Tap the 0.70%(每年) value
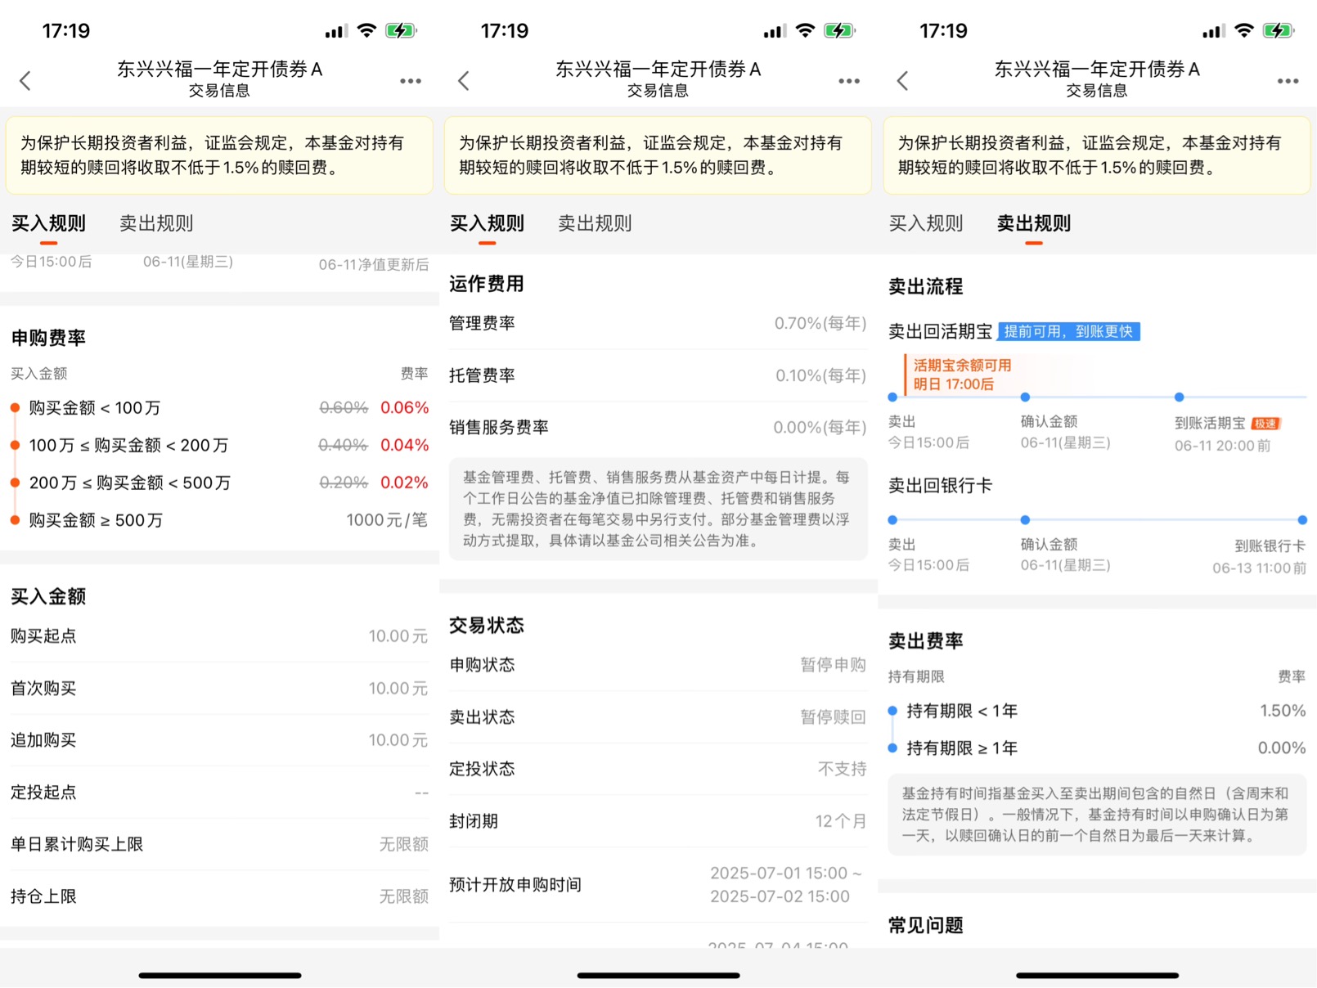 (820, 324)
